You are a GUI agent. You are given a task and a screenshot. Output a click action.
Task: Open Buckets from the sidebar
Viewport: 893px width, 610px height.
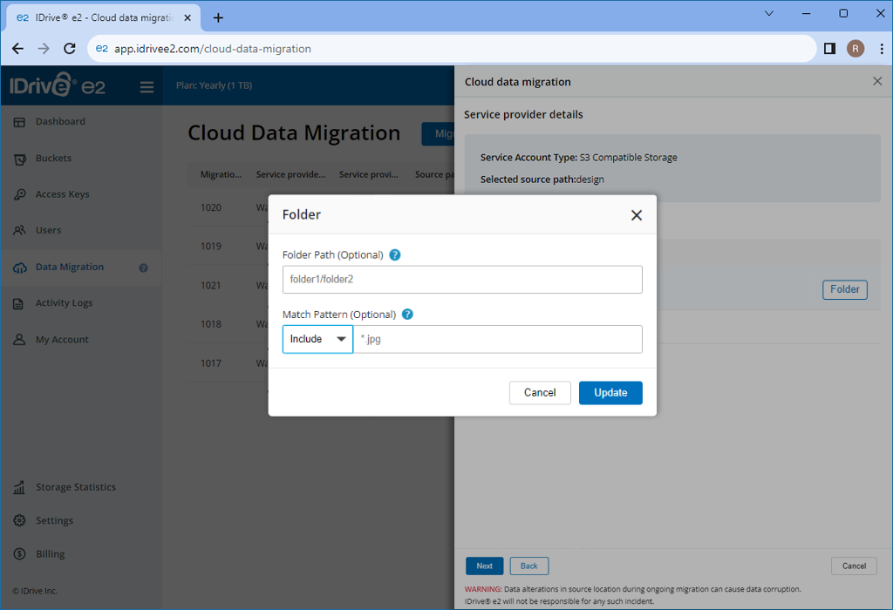point(53,159)
